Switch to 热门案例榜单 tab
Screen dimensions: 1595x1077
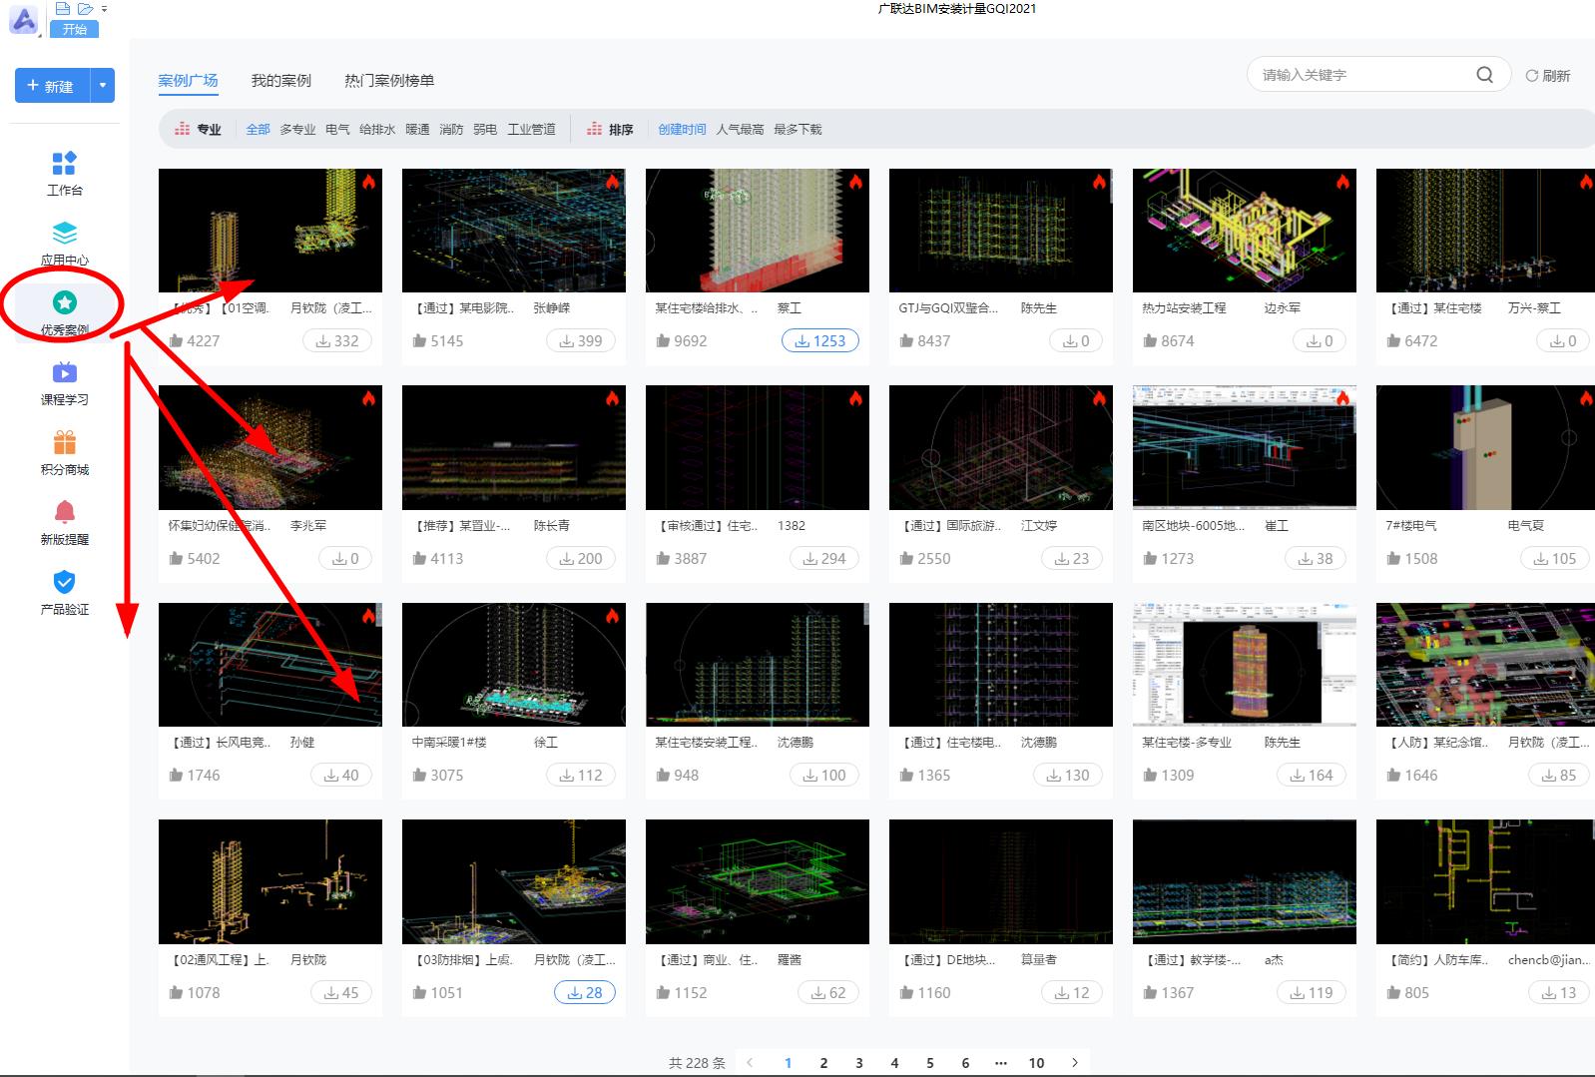click(389, 81)
